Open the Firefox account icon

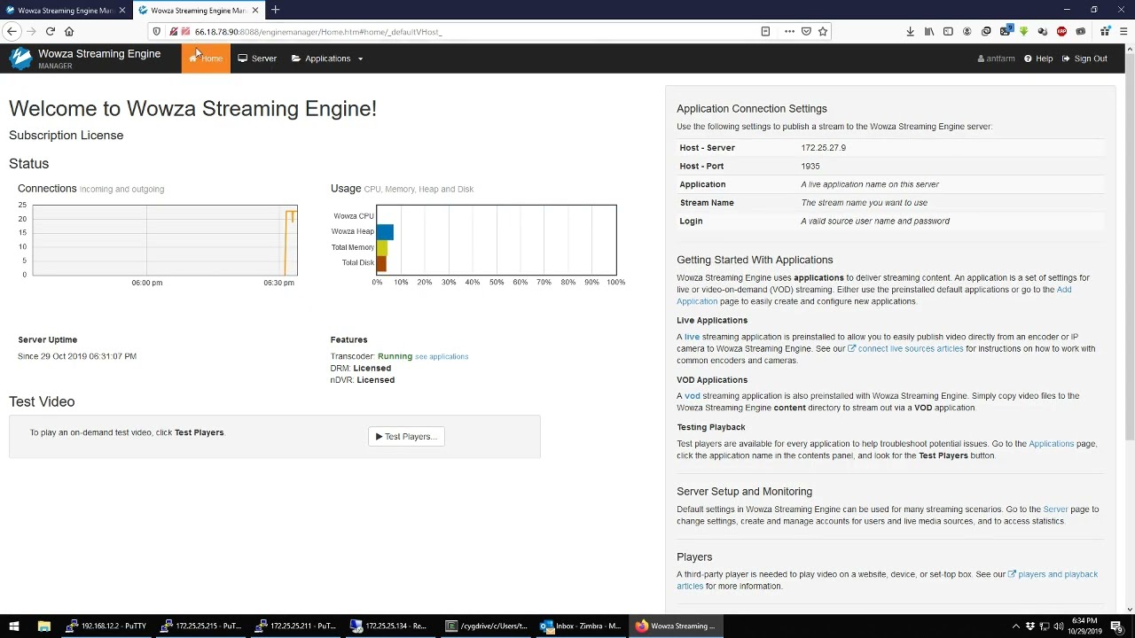(x=967, y=31)
